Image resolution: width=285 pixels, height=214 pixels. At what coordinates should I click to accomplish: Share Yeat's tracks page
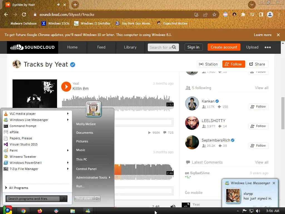(x=257, y=64)
